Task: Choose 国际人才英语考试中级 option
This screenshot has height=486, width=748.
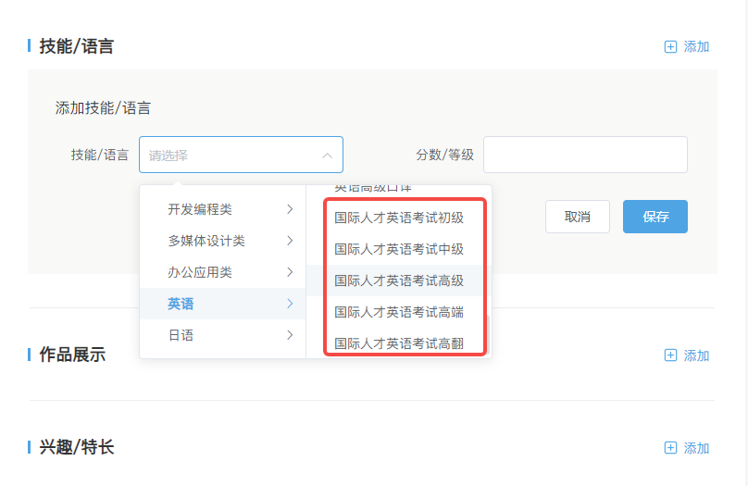Action: tap(399, 249)
